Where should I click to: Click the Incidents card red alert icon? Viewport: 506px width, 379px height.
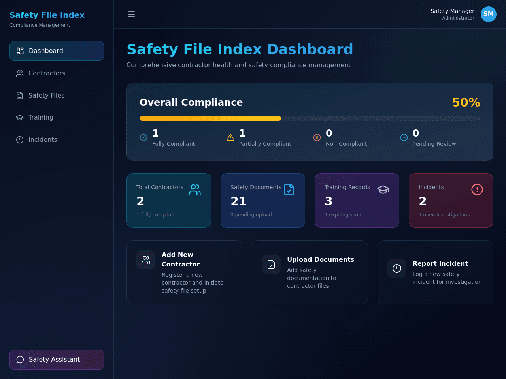[477, 189]
